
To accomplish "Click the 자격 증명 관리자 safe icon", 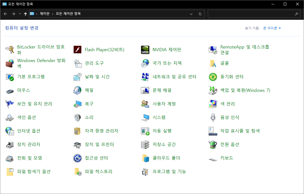I will 77,131.
